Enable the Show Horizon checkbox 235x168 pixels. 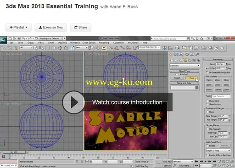tap(207, 104)
